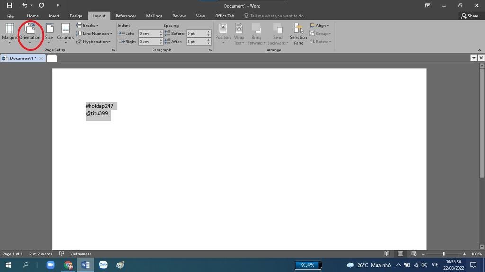Click the Spacing Before input field
Screen dimensions: 485x272
tap(197, 34)
